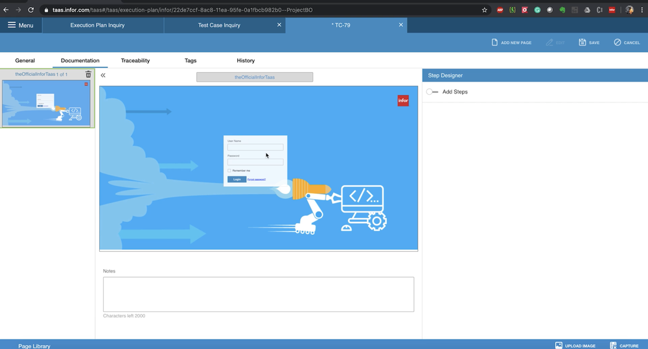Screen dimensions: 648x349
Task: Click the Step Designer header
Action: (535, 75)
